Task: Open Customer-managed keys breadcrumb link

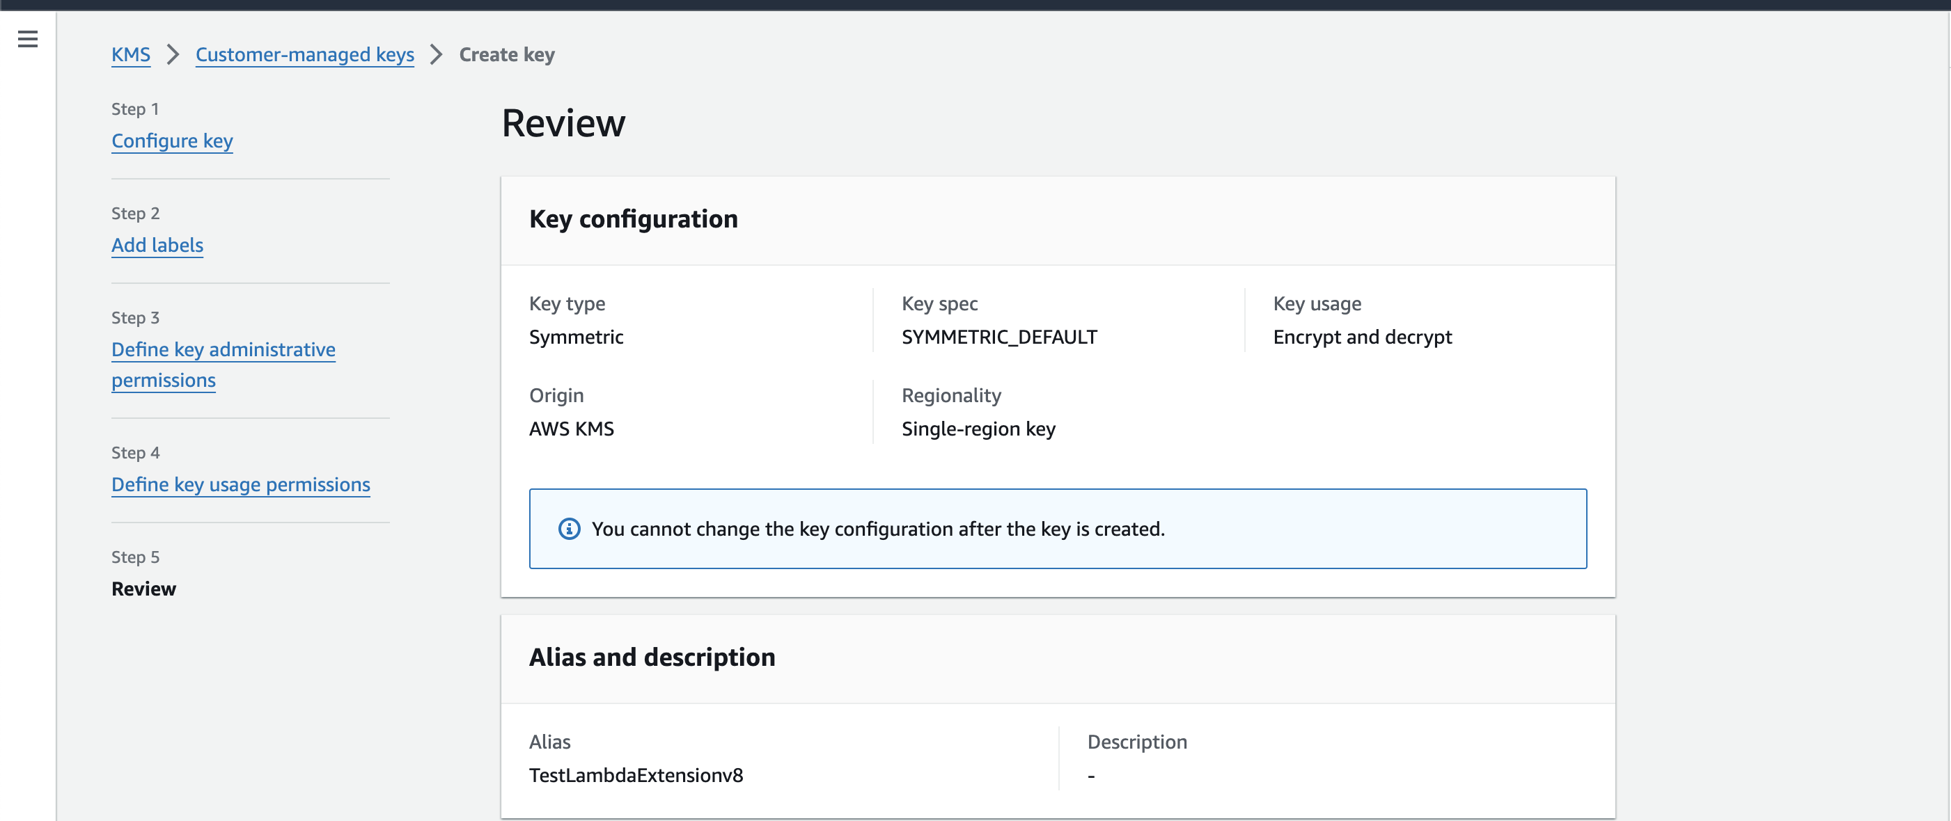Action: 304,54
